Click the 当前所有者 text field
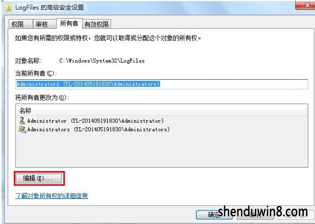 pos(162,84)
